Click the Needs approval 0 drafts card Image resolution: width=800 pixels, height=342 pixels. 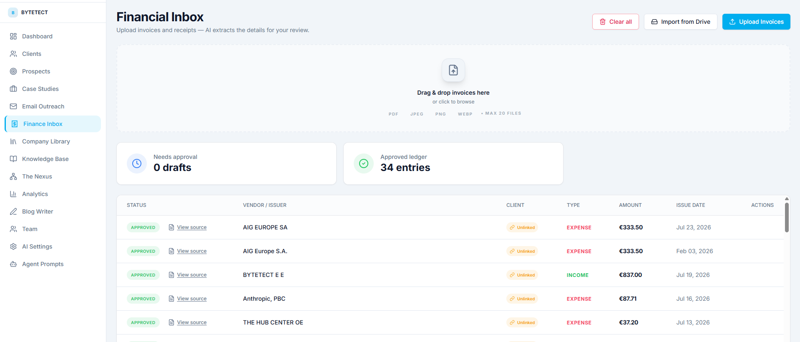226,163
